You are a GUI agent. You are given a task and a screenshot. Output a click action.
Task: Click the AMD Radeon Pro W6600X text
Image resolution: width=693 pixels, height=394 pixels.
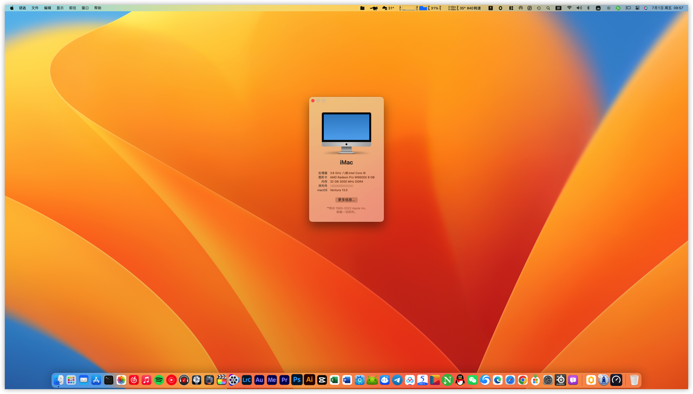(352, 177)
